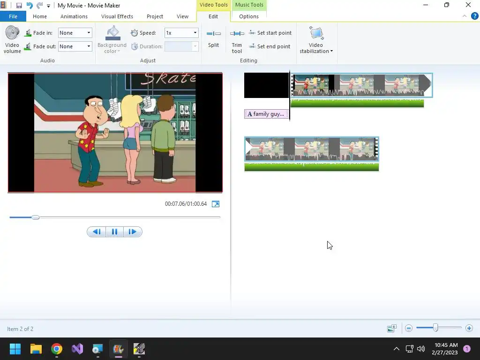Click the Redo arrow icon
The image size is (480, 360).
pyautogui.click(x=39, y=6)
